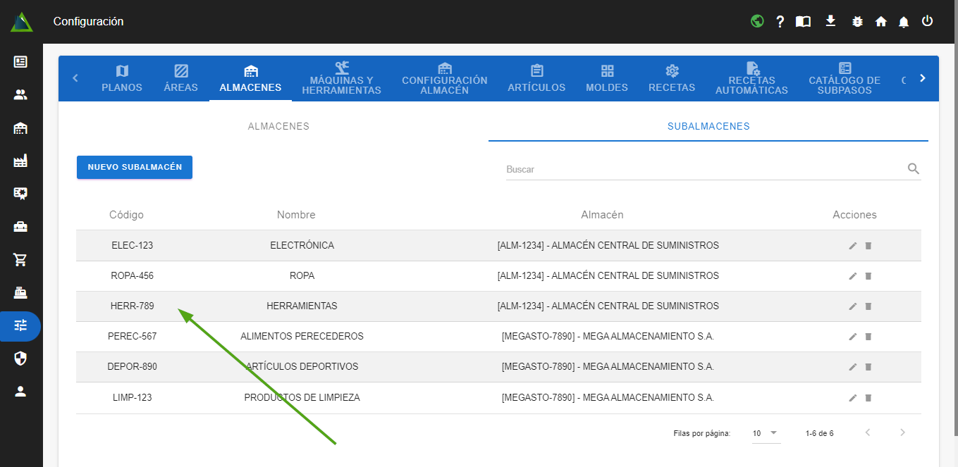This screenshot has width=958, height=467.
Task: Open the help question mark icon
Action: click(x=780, y=22)
